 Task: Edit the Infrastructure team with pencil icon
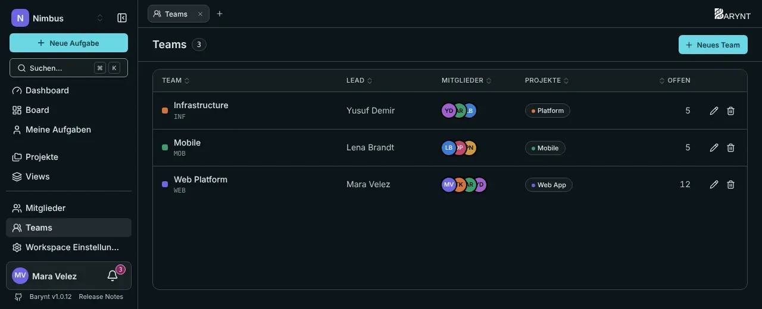[x=714, y=111]
